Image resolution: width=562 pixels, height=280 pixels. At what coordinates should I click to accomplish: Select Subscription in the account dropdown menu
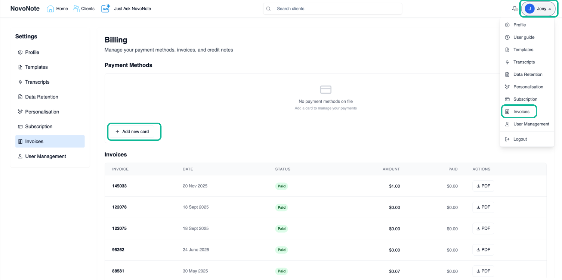click(x=525, y=99)
